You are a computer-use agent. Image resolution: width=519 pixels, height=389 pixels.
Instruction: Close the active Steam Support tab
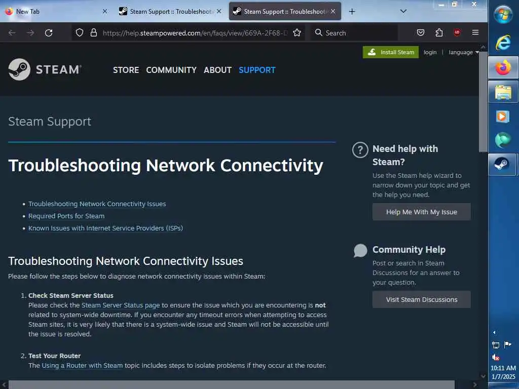point(333,11)
